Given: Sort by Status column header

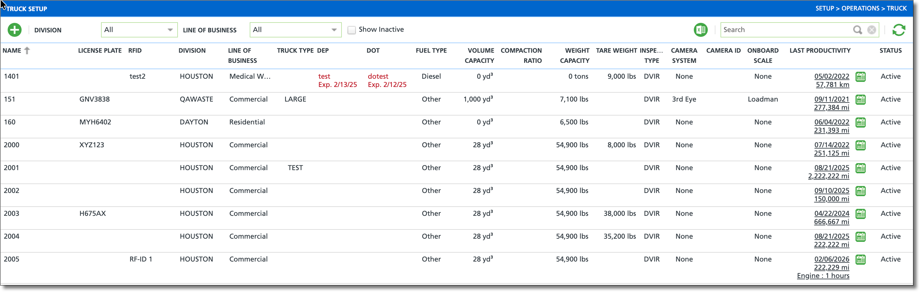Looking at the screenshot, I should 890,51.
